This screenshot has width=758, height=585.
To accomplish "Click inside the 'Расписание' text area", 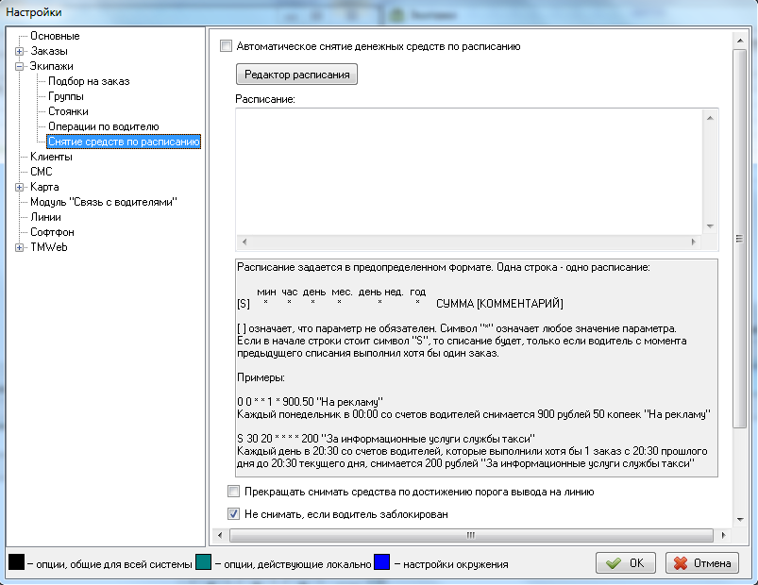I will click(469, 172).
